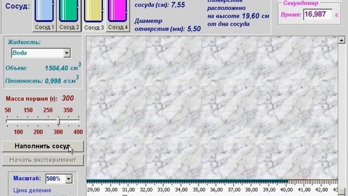
Task: Click the Начать эксперимент button
Action: [x=42, y=160]
